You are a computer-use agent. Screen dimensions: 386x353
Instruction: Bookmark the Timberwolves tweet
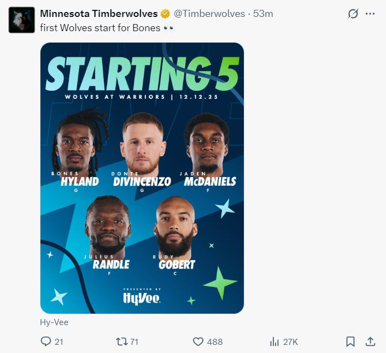tap(350, 342)
